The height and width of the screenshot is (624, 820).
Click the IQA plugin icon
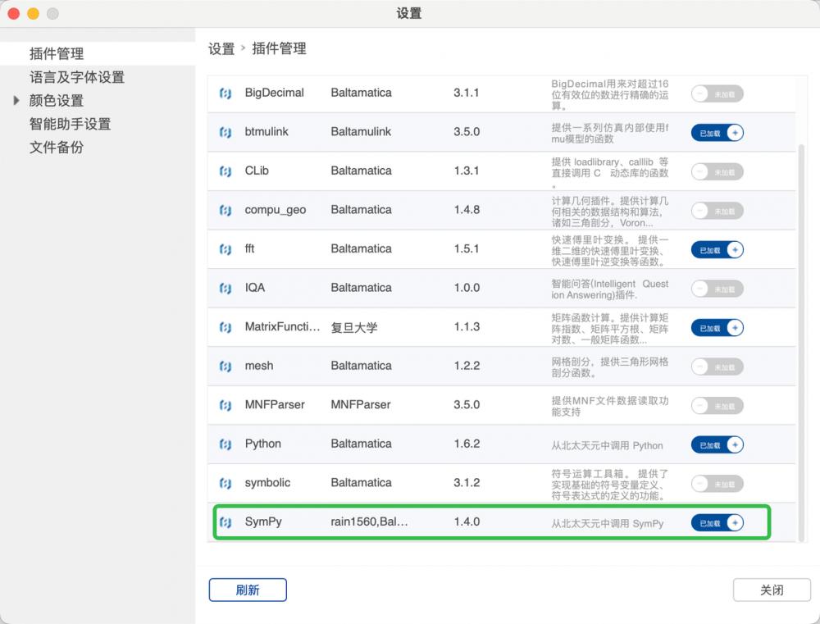pos(225,289)
